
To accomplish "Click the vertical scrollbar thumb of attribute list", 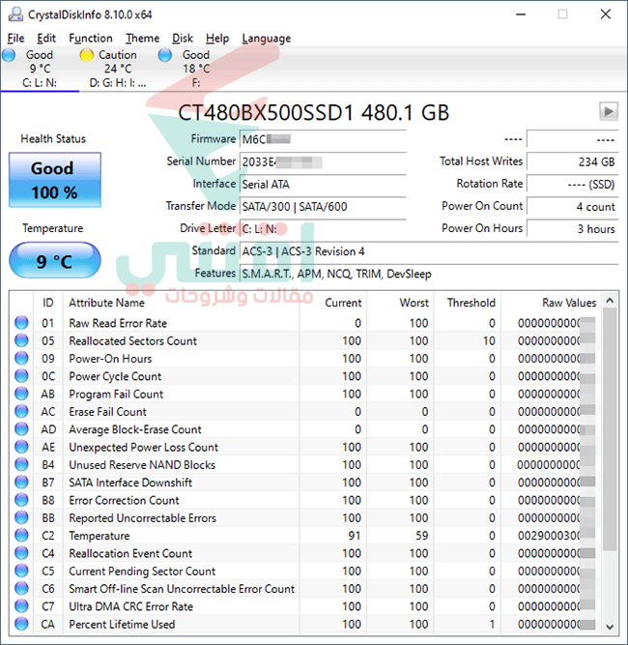I will click(610, 429).
